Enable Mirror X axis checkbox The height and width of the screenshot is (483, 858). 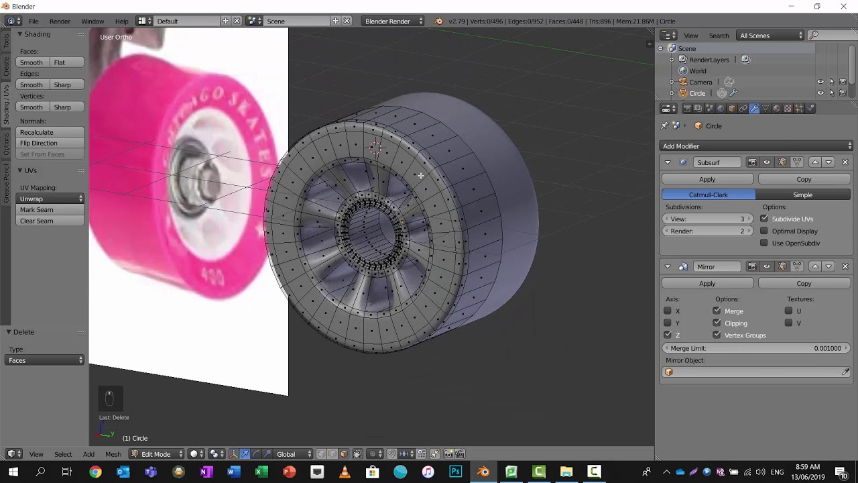point(668,311)
